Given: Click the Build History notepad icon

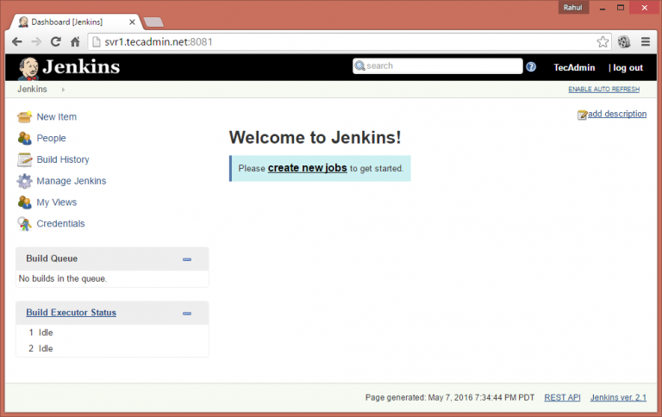Looking at the screenshot, I should pos(24,159).
